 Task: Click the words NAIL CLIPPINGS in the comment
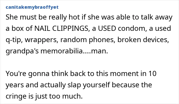[x=61, y=28]
